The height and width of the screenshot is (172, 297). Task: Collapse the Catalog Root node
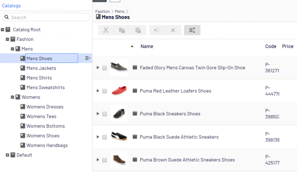click(2, 30)
